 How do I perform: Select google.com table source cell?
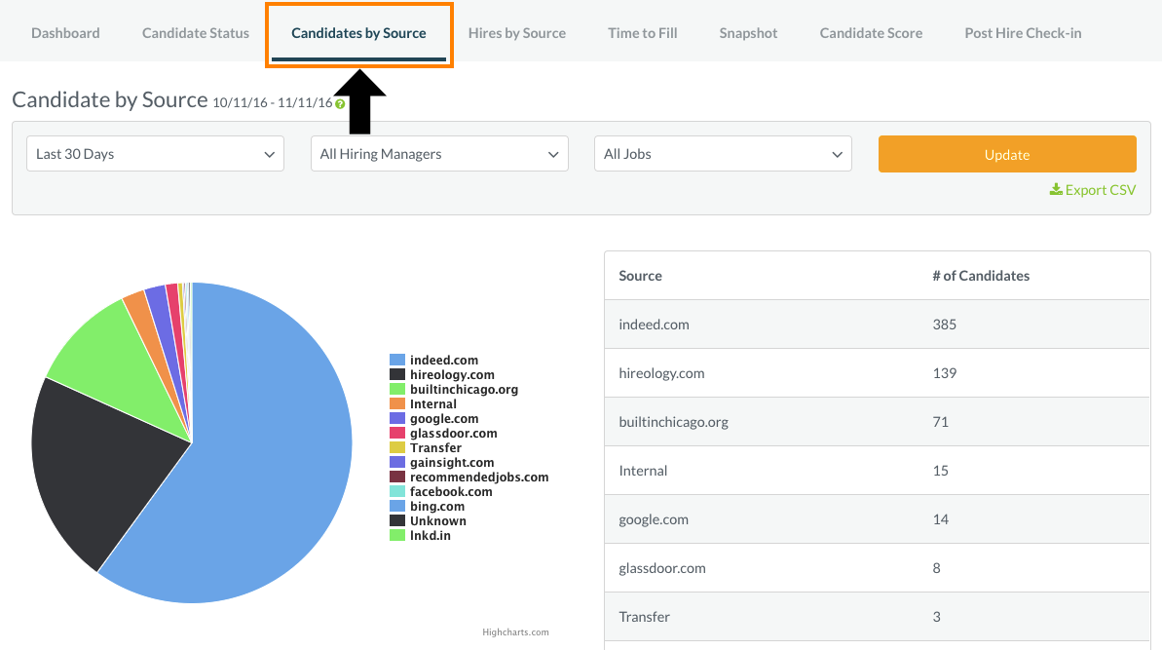(654, 519)
